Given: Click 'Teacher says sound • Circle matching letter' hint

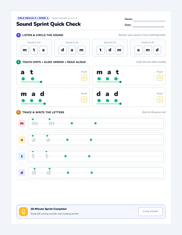Looking at the screenshot, I should pos(142,35).
